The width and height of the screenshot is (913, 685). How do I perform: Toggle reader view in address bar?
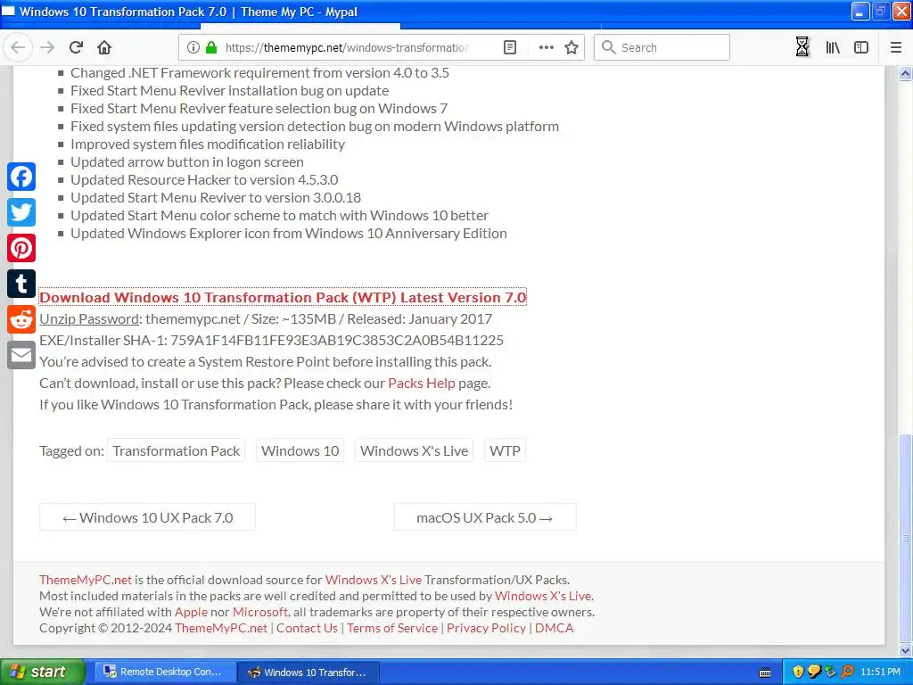[x=510, y=48]
